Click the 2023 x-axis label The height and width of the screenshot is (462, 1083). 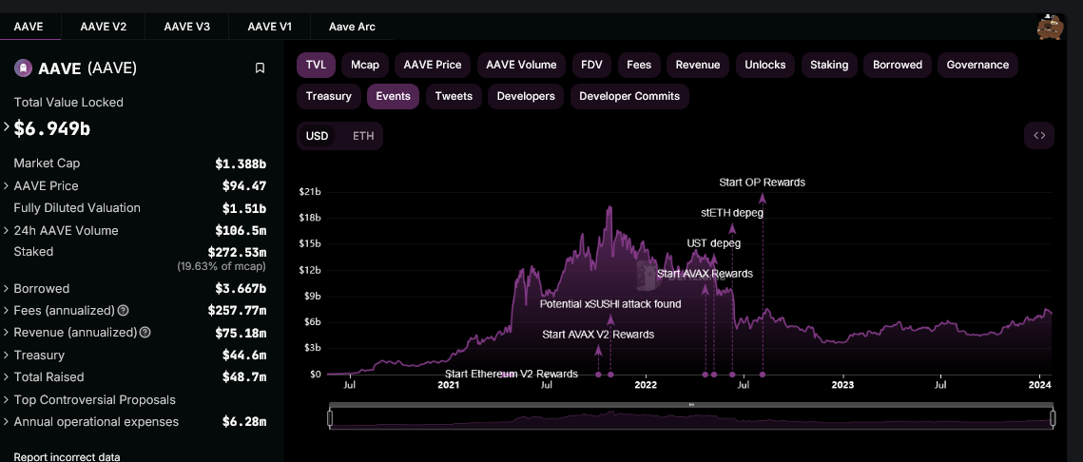point(842,385)
